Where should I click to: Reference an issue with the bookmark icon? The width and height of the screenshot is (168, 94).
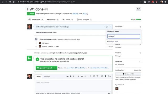[x=105, y=76]
